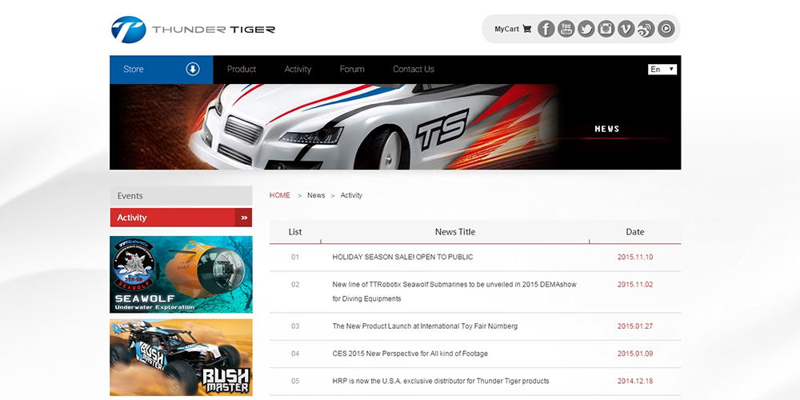800x400 pixels.
Task: Open the Instagram camera icon
Action: click(606, 29)
